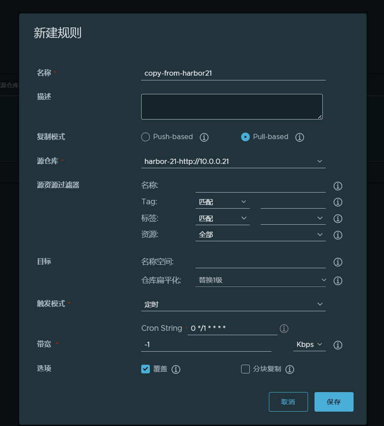Click the 取消 button
Image resolution: width=384 pixels, height=426 pixels.
(288, 402)
